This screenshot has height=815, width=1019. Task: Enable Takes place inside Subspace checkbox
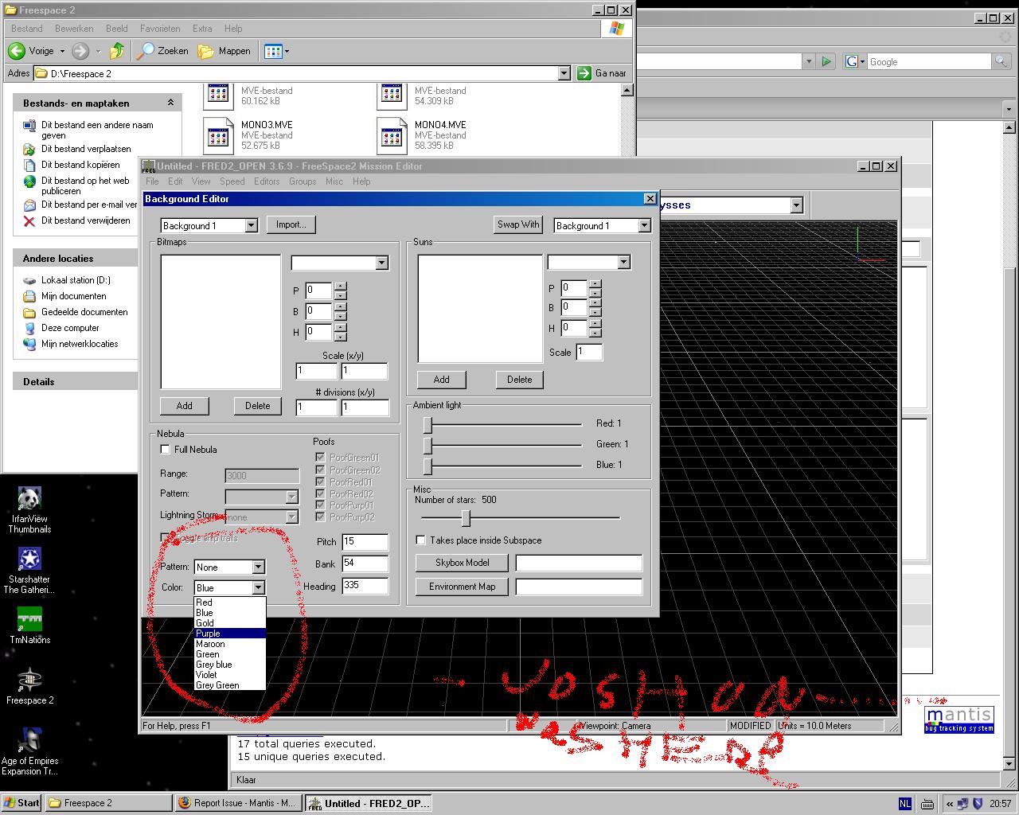(420, 540)
